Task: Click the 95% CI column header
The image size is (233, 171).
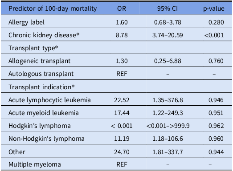Action: click(168, 8)
